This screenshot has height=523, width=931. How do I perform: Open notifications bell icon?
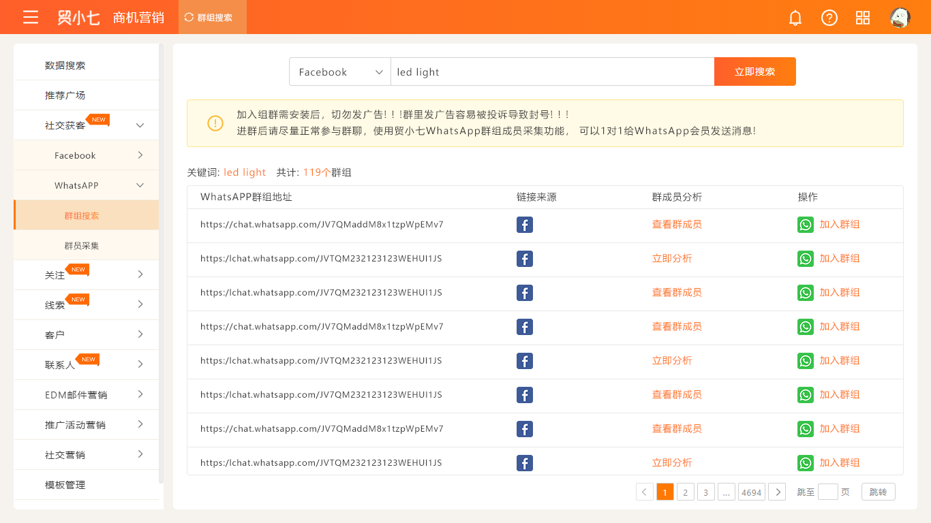click(795, 18)
